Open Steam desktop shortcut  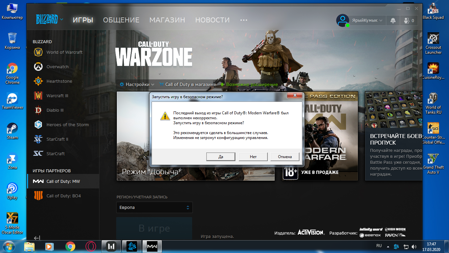(12, 131)
